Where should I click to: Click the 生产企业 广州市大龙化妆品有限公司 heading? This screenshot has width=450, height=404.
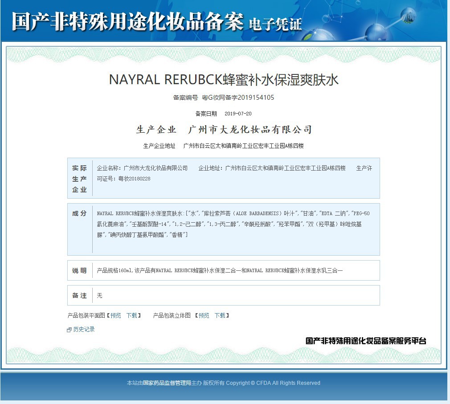(x=224, y=130)
